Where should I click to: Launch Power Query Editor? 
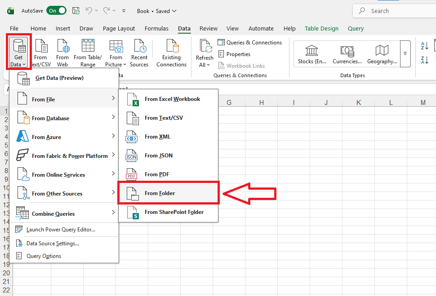click(64, 230)
